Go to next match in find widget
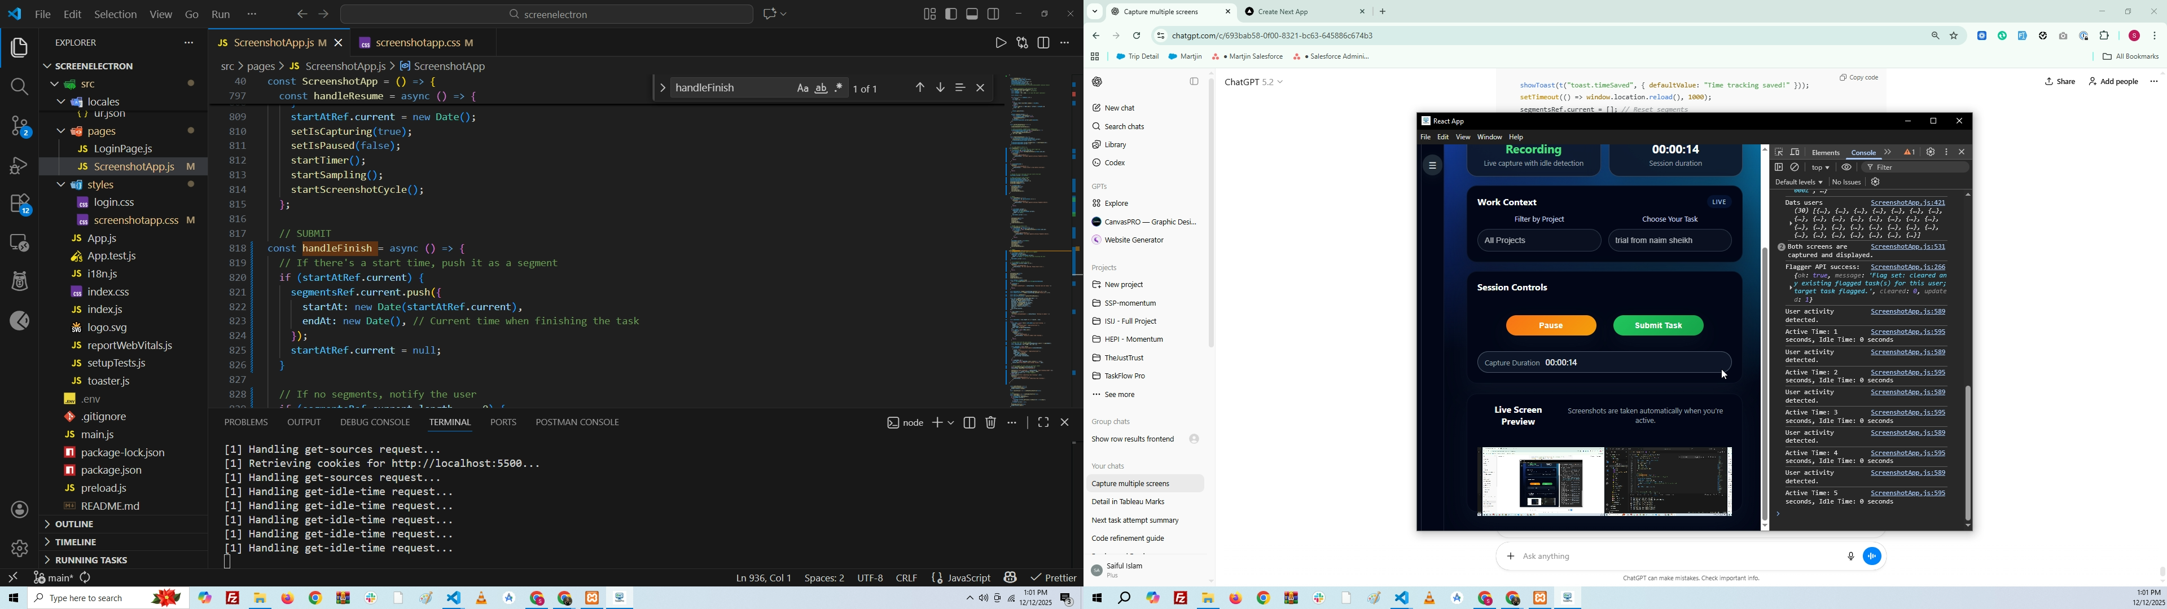The image size is (2167, 609). point(941,89)
